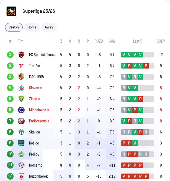Click the Komárno team name

tap(36, 165)
